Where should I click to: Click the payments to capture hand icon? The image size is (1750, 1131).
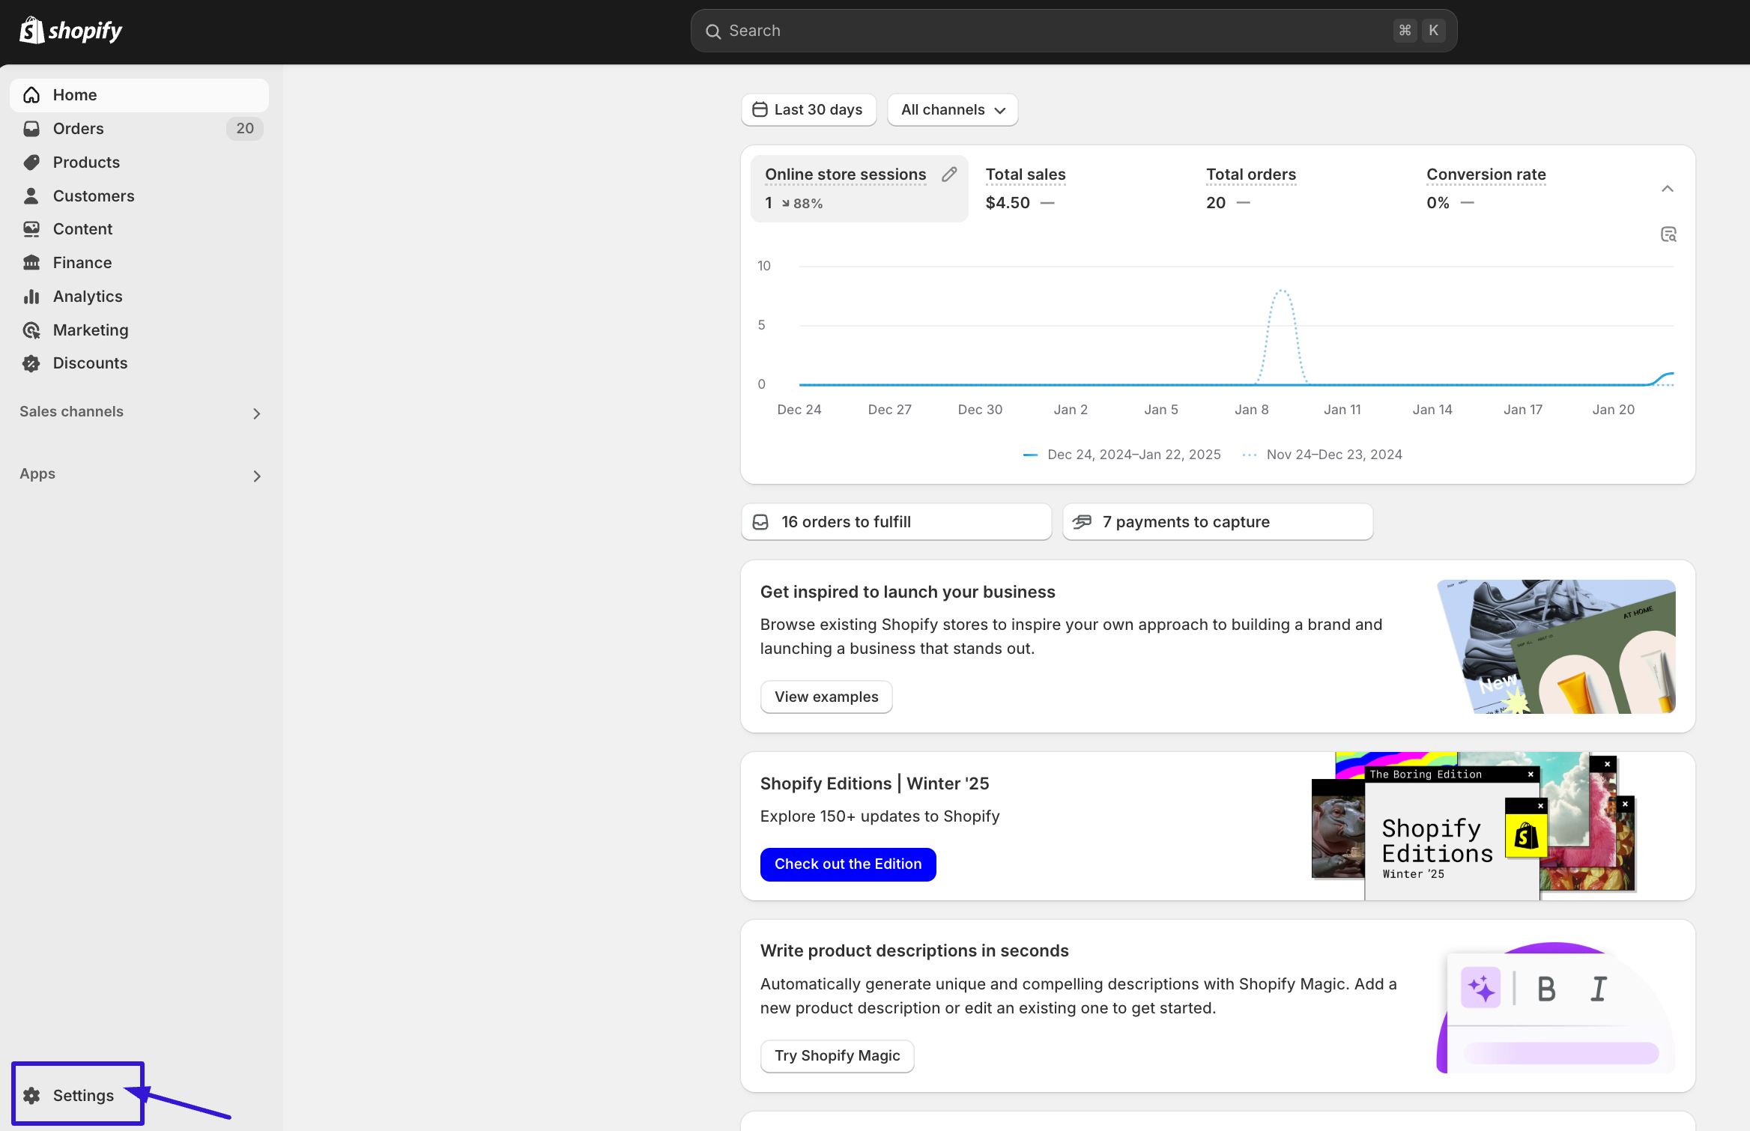click(x=1082, y=522)
